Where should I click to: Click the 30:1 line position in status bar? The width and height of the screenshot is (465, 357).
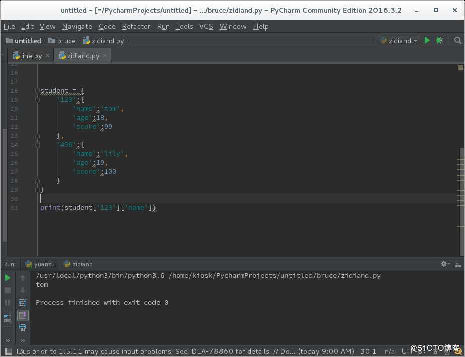point(368,351)
